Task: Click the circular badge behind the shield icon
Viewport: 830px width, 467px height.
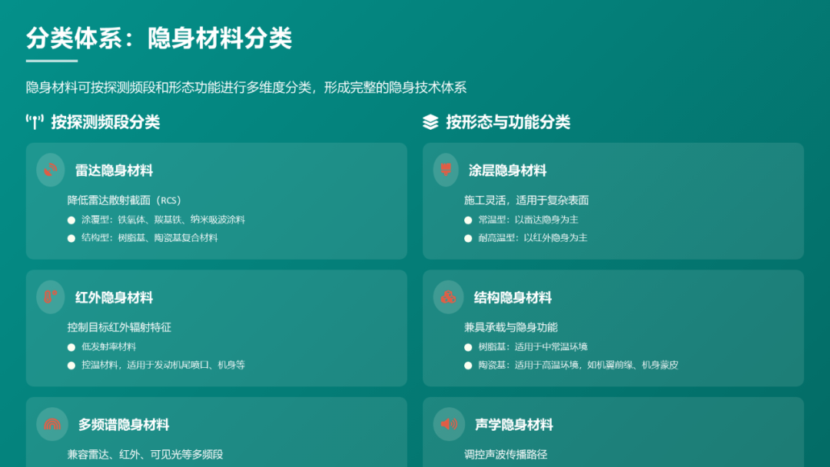Action: [447, 170]
